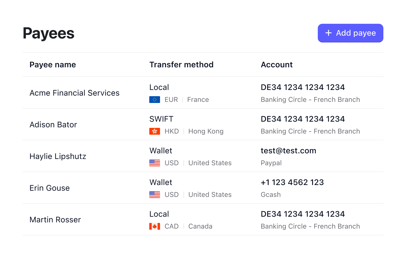Screen dimensions: 406x258
Task: Click the plus icon in Add payee
Action: point(328,33)
